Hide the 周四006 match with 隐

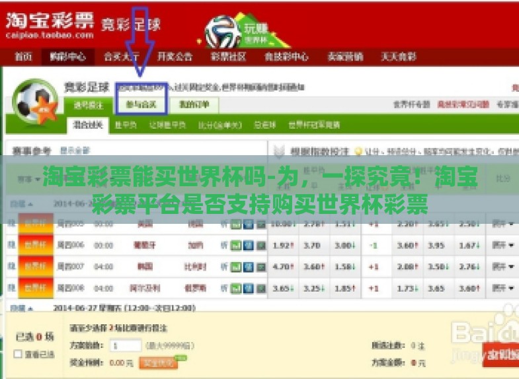click(x=12, y=245)
